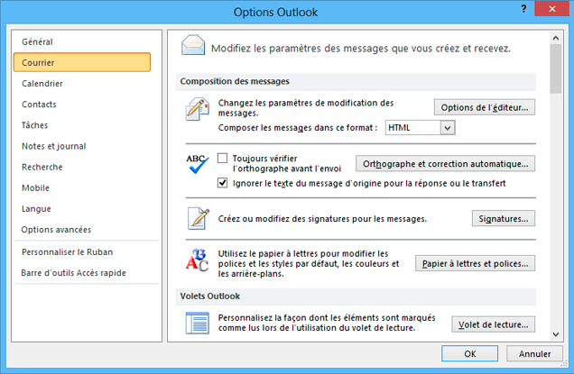Click the envelope icon at the top
Image resolution: width=574 pixels, height=374 pixels.
point(193,45)
